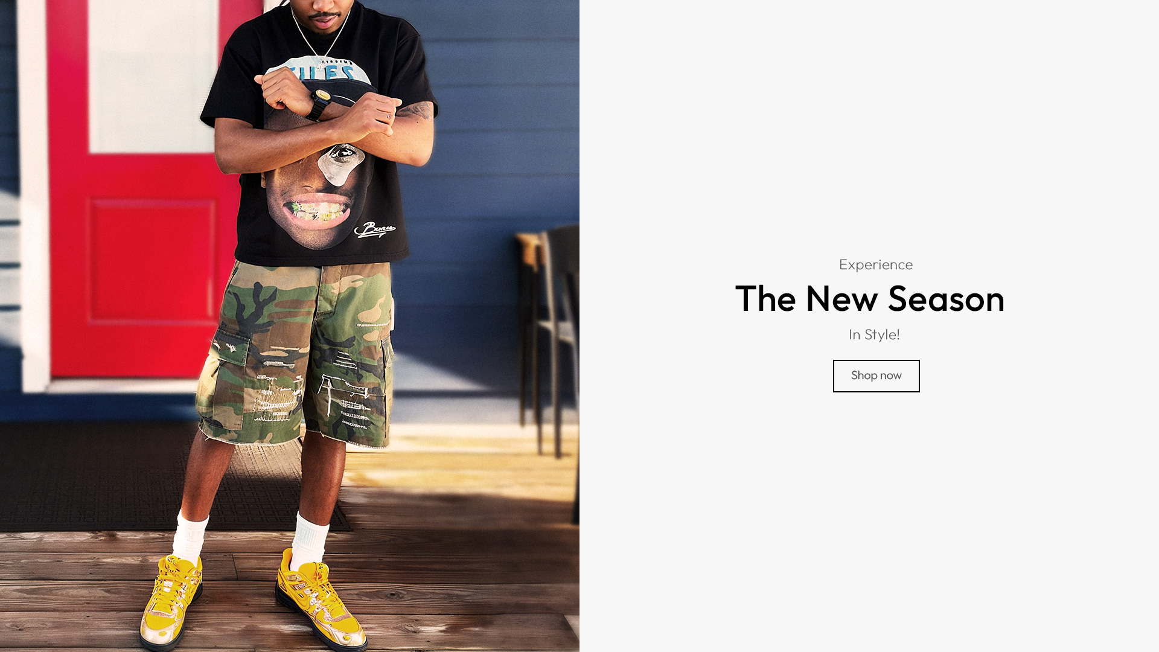
Task: Click the left white crew sock
Action: (x=190, y=537)
